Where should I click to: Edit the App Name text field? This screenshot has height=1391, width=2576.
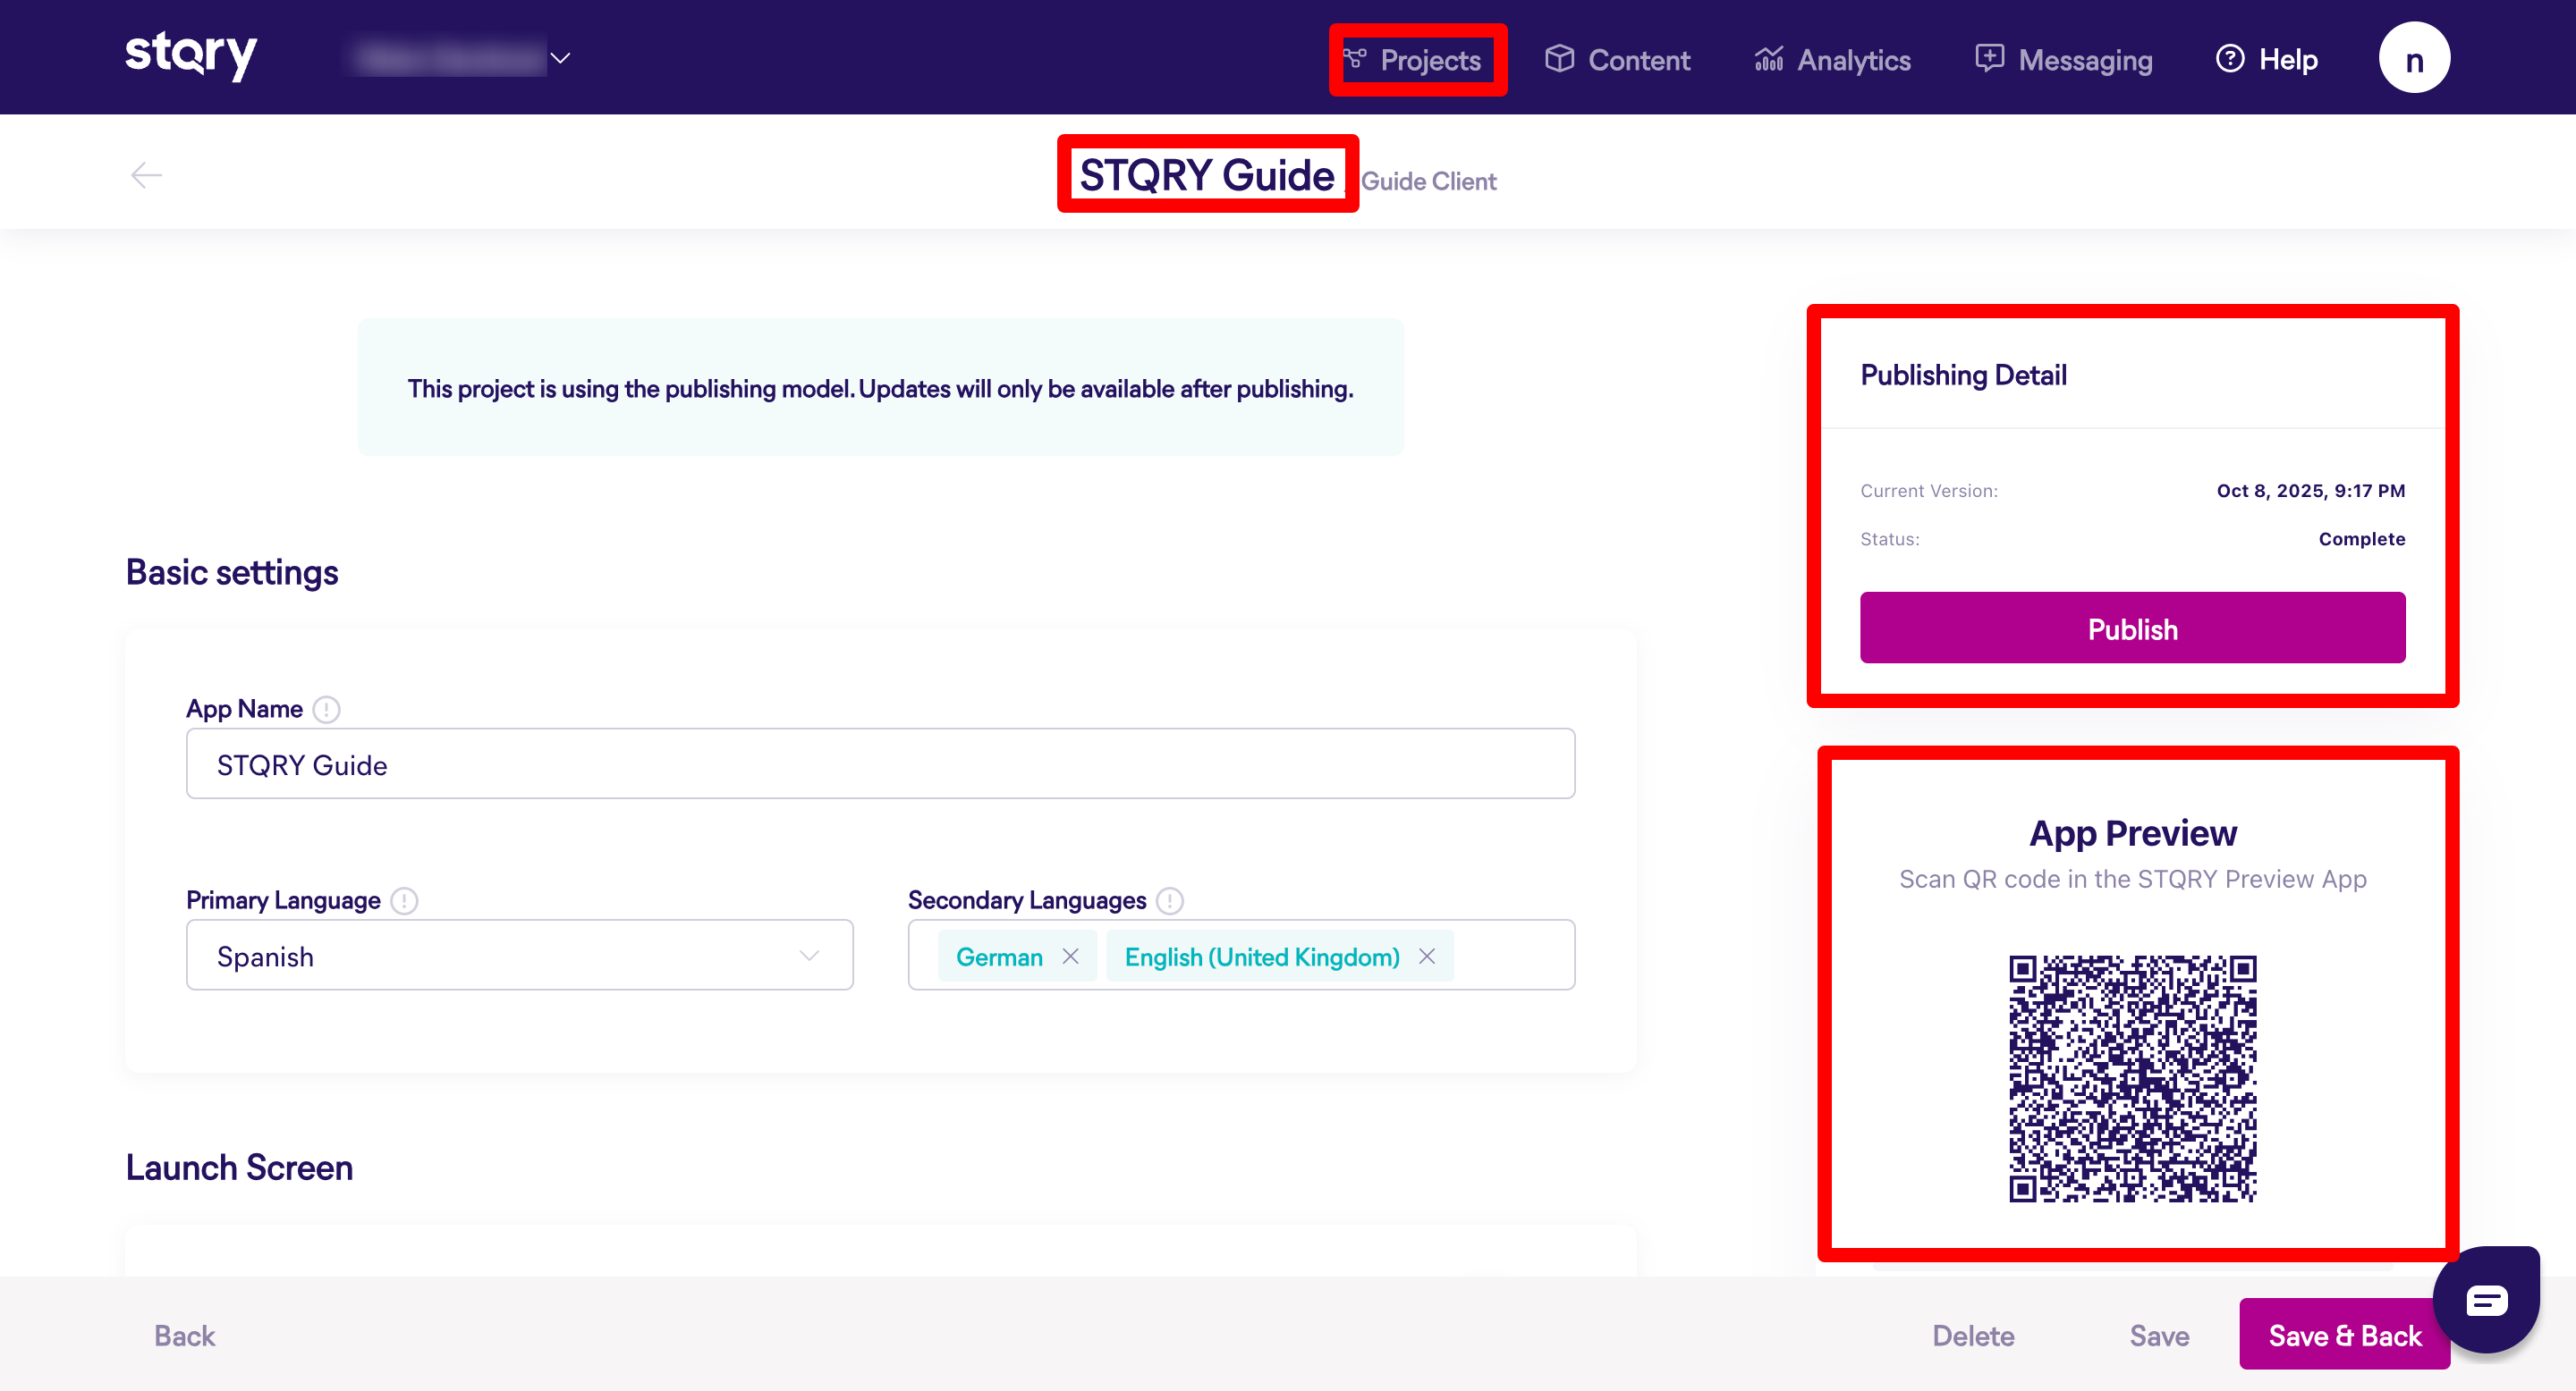[x=880, y=764]
